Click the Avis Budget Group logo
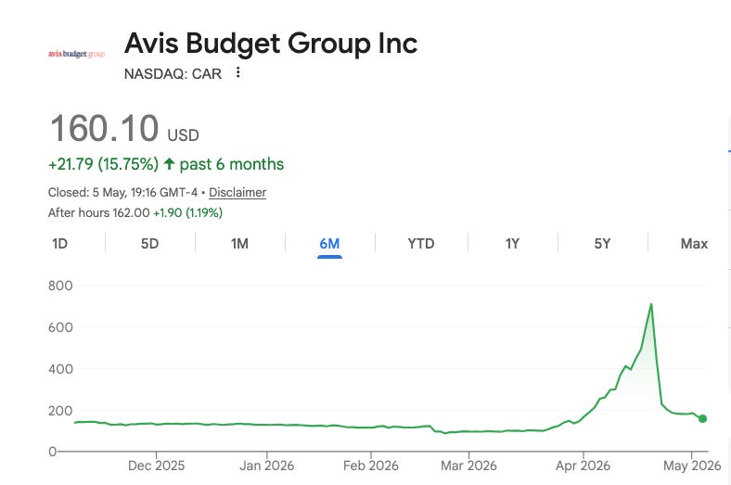This screenshot has width=731, height=485. tap(76, 54)
